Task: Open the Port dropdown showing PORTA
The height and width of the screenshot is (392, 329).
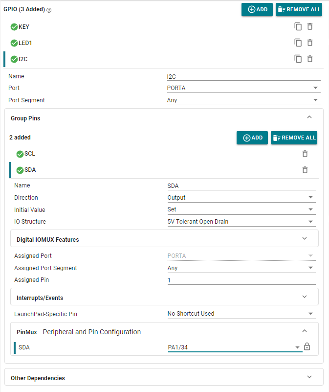Action: pos(243,88)
